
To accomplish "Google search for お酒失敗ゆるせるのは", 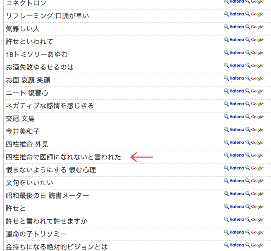I will pyautogui.click(x=254, y=65).
